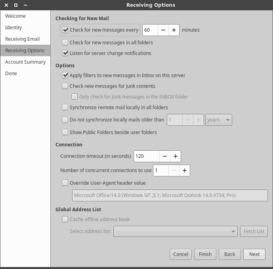Increase number of concurrent connections
Viewport: 273px width, 269px height.
pyautogui.click(x=184, y=170)
